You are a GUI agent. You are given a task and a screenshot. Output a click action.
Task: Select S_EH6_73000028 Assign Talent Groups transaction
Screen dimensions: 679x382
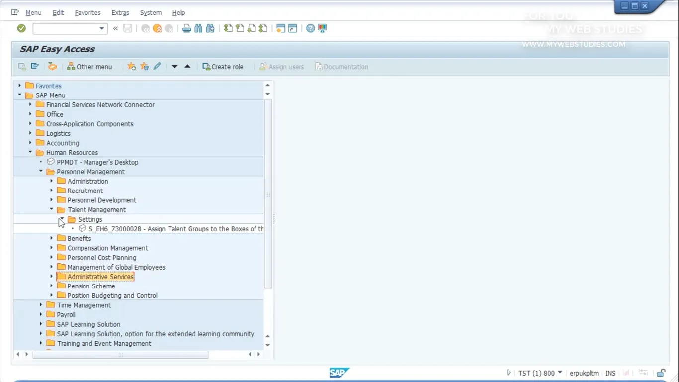click(x=176, y=229)
